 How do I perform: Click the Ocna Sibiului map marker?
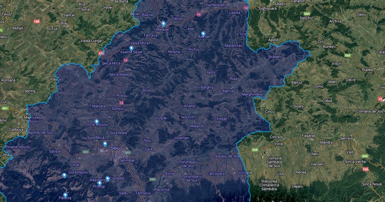coord(97,122)
